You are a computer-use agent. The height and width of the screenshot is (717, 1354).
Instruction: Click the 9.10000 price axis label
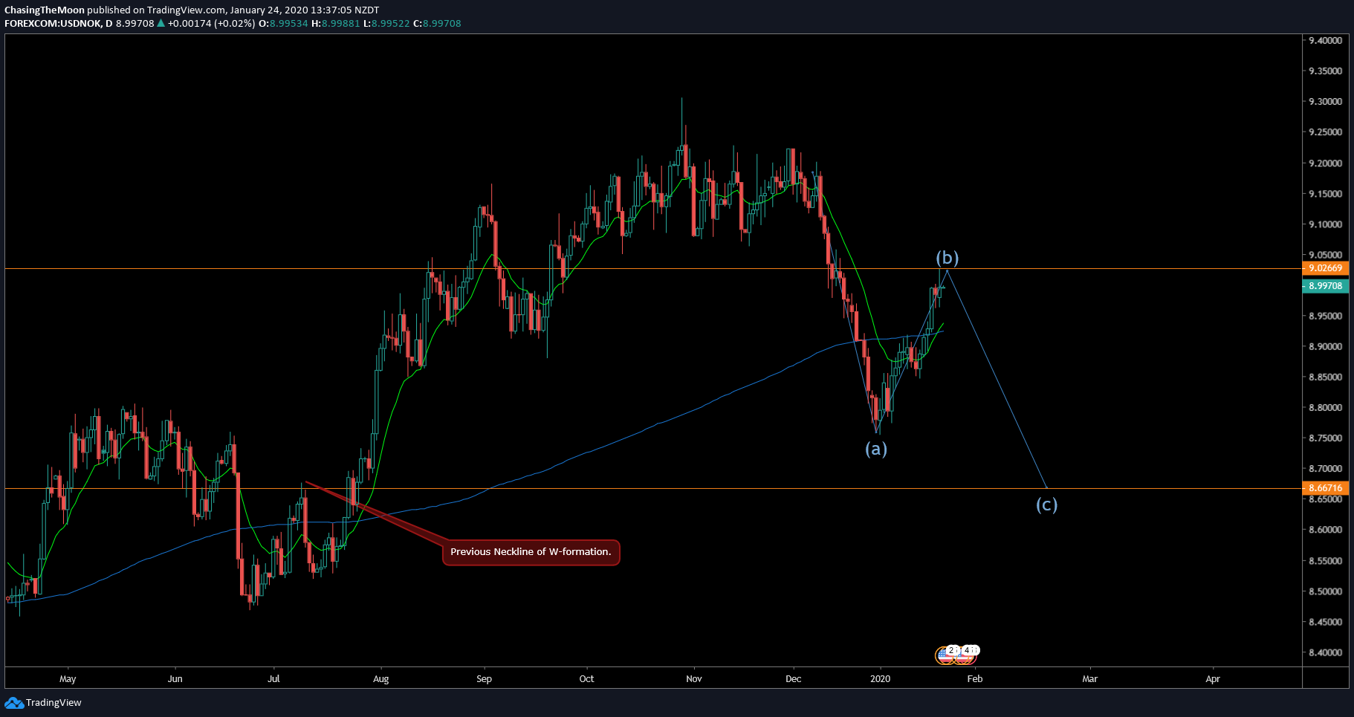(1325, 224)
